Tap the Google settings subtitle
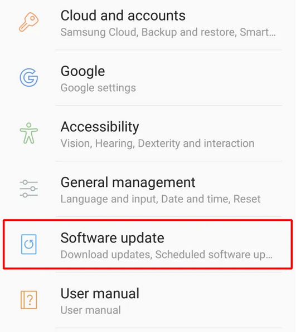This screenshot has width=296, height=332. (98, 88)
